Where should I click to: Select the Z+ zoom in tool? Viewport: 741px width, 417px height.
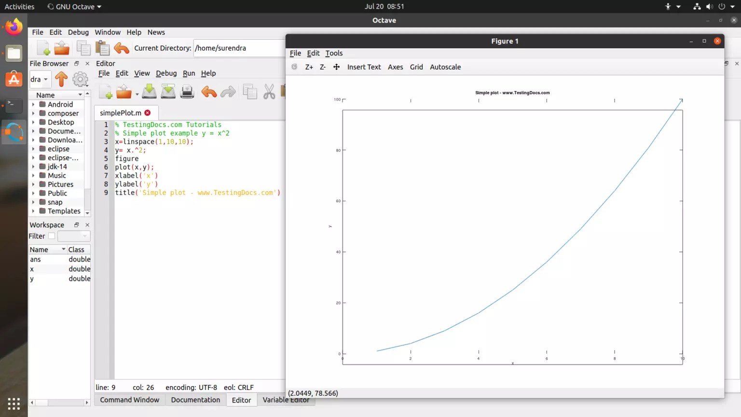(x=309, y=67)
